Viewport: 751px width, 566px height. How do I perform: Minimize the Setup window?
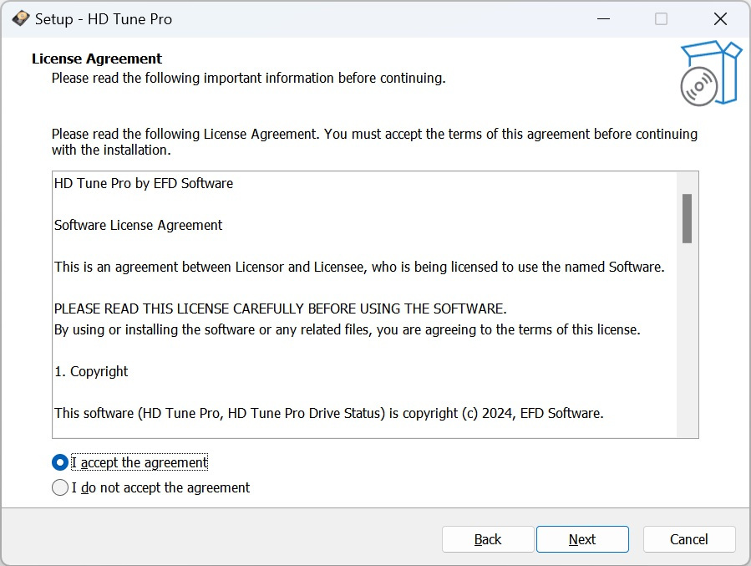tap(601, 18)
